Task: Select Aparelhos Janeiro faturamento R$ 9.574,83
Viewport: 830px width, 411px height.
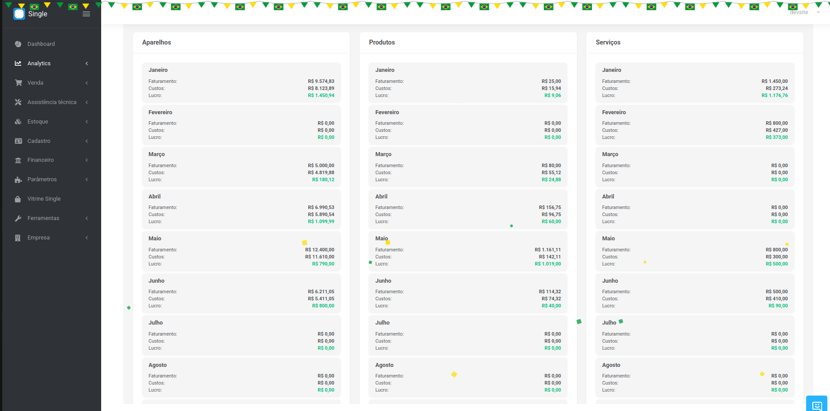Action: [321, 82]
